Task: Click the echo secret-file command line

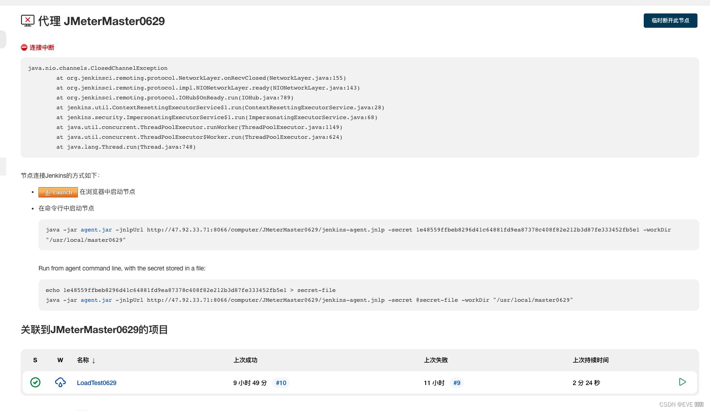Action: pos(191,290)
